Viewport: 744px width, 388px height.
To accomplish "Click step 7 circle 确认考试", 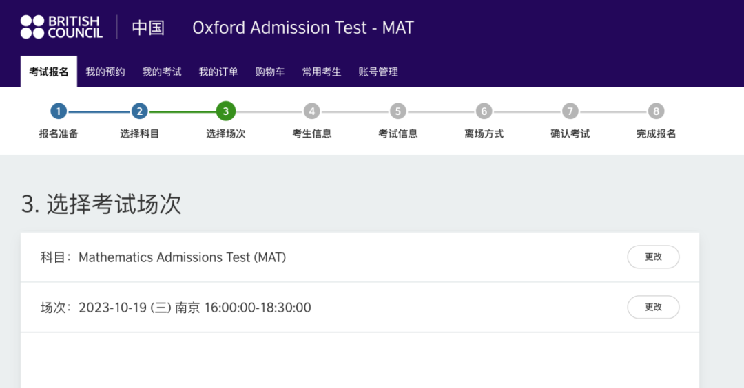I will (570, 111).
